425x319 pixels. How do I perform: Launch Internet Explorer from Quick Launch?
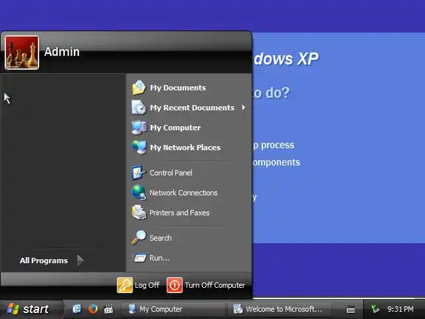pyautogui.click(x=77, y=308)
